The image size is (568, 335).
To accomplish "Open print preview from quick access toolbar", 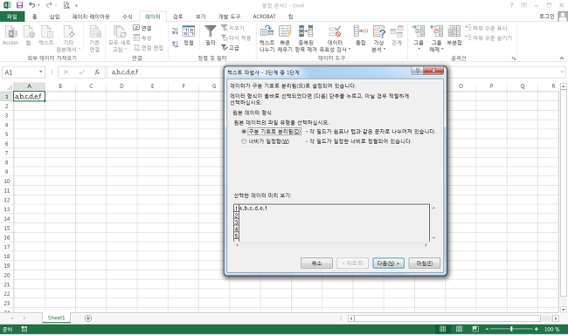I will [x=66, y=5].
